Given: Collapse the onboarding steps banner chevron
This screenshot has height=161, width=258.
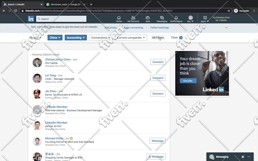Looking at the screenshot, I should coord(227,28).
